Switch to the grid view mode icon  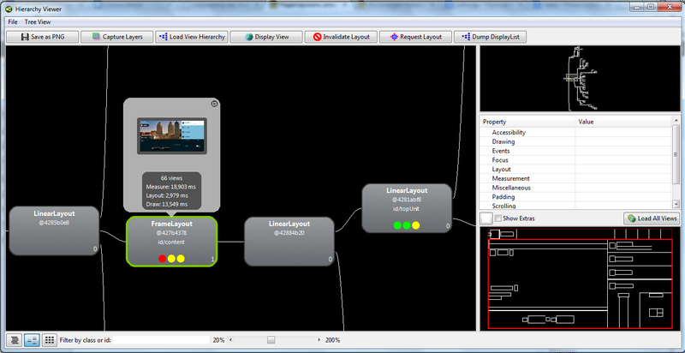pos(50,340)
